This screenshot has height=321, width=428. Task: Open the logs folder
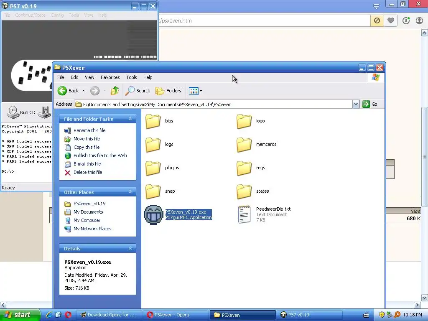[153, 144]
